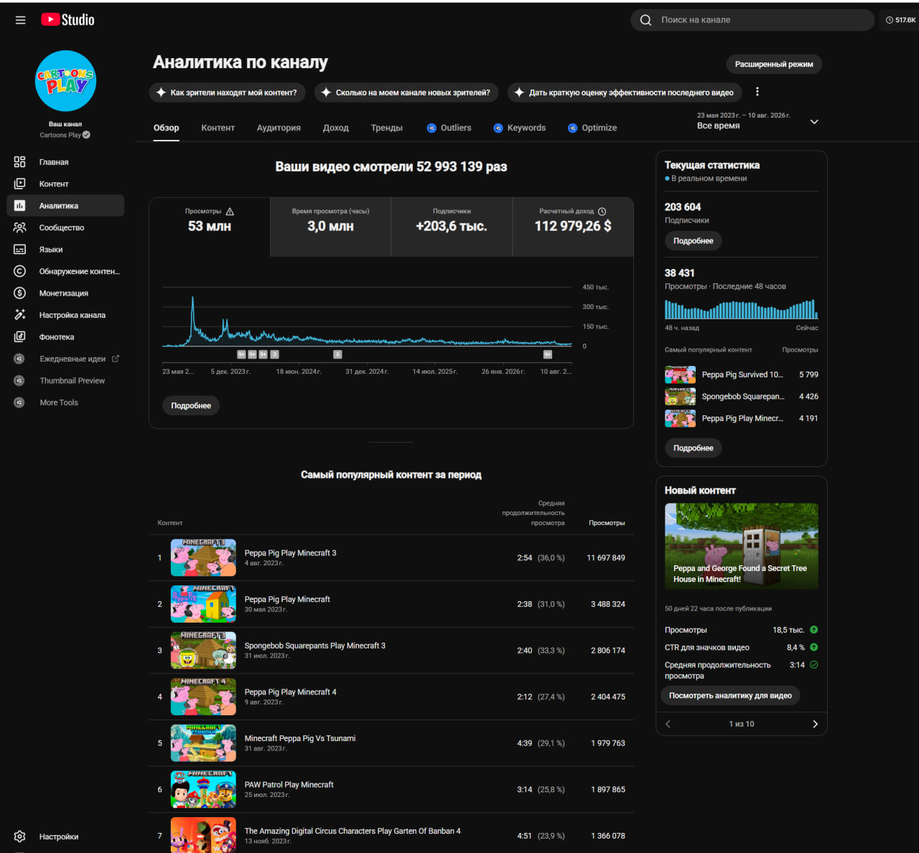Viewport: 919px width, 853px height.
Task: Open the hamburger navigation menu
Action: click(x=20, y=20)
